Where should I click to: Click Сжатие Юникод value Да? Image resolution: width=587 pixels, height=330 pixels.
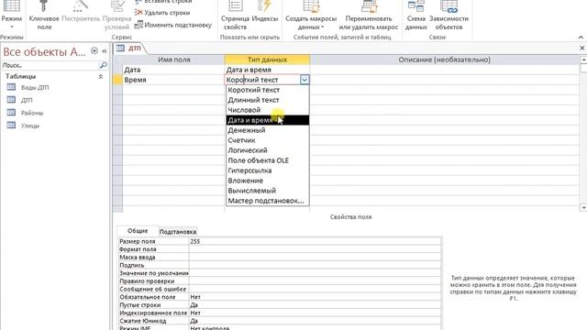click(315, 321)
